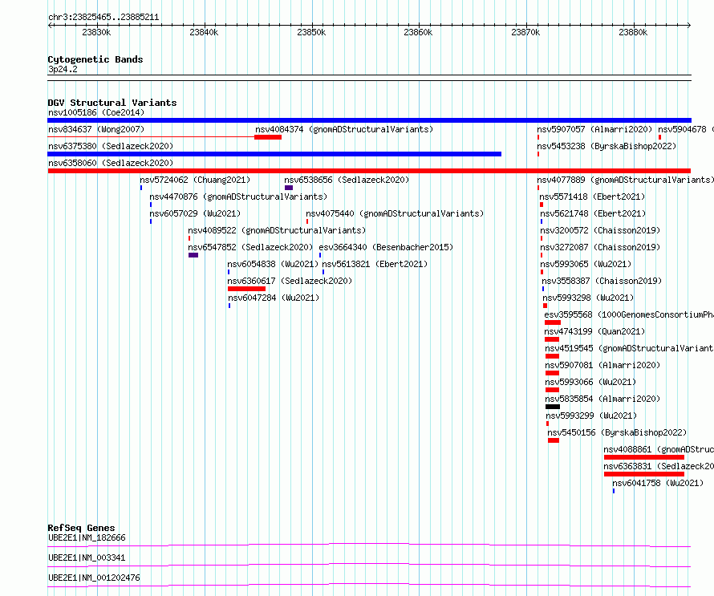The height and width of the screenshot is (596, 714).
Task: Open the UBE2E1|NM_001202476 gene label
Action: [x=94, y=578]
